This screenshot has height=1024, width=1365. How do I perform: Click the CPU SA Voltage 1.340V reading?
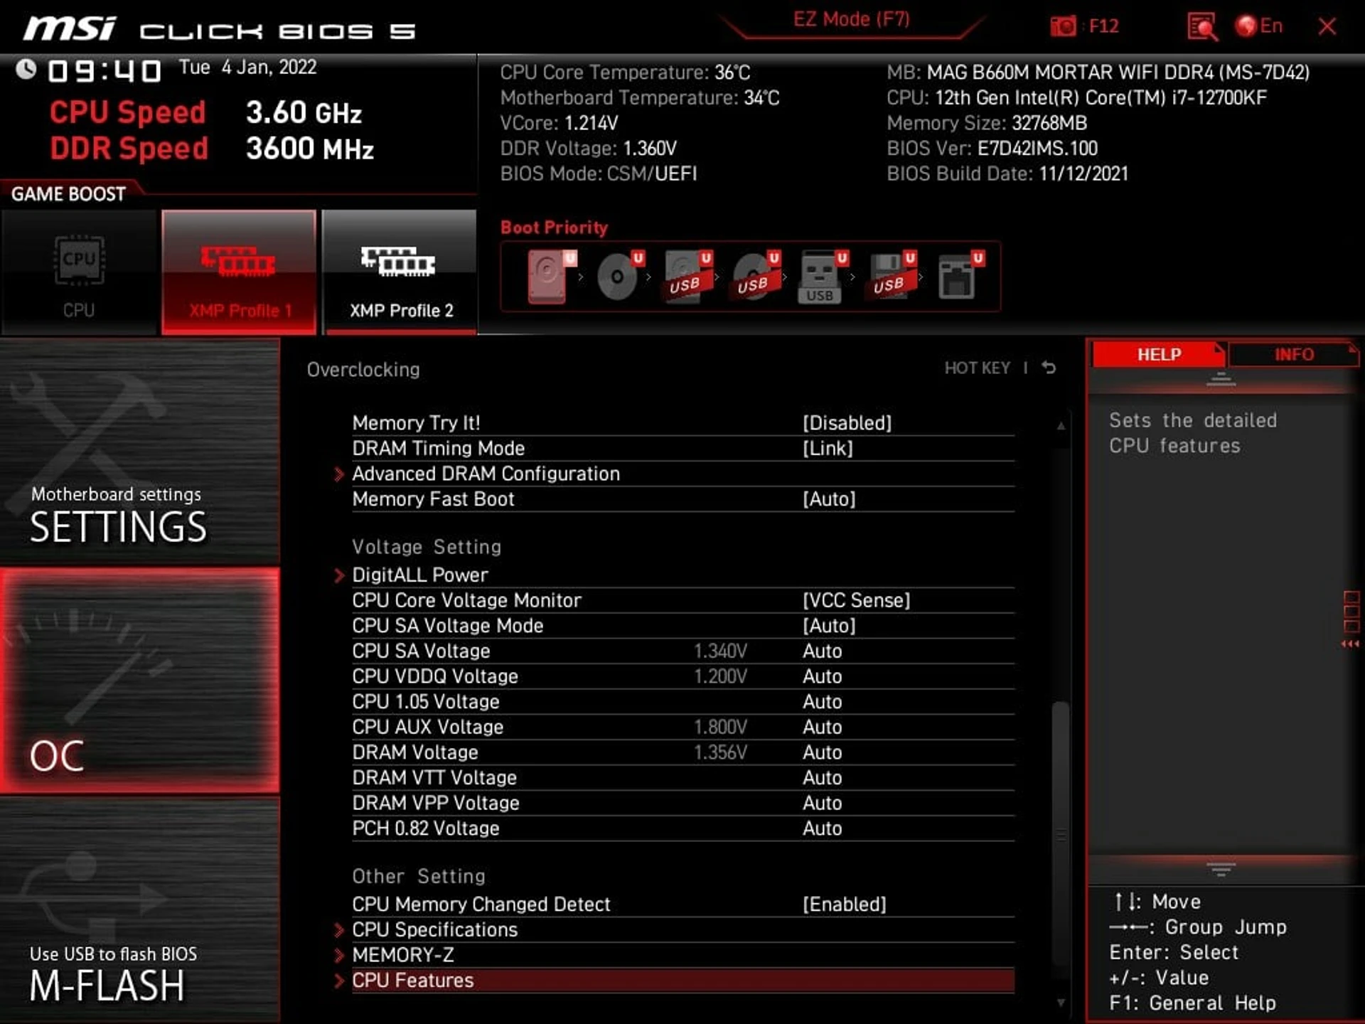click(720, 651)
